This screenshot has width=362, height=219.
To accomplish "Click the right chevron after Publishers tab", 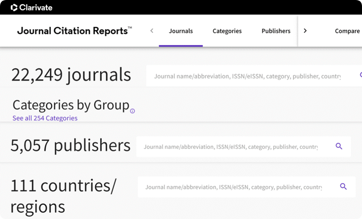I will (305, 30).
